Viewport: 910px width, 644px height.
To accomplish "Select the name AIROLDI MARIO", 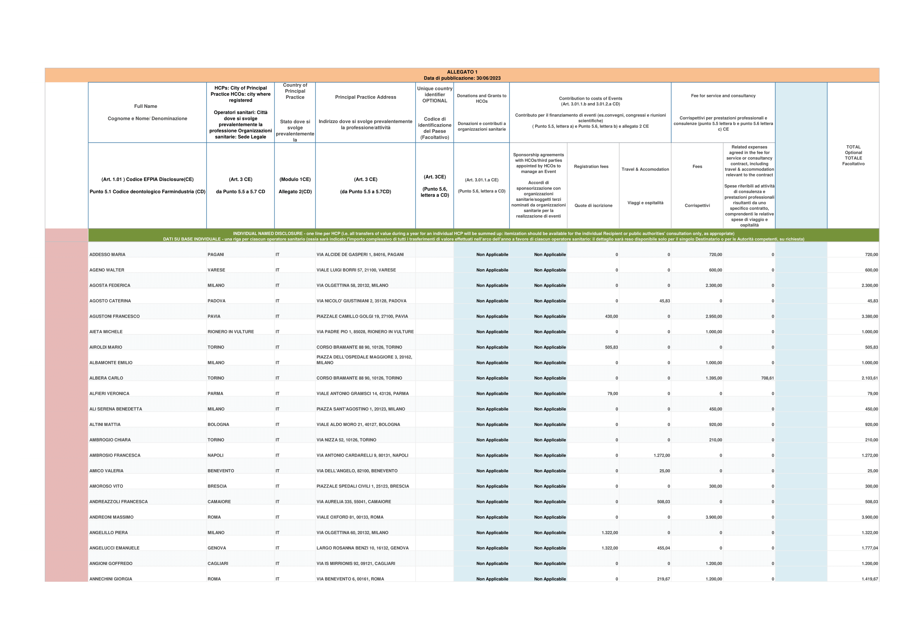I will (x=105, y=347).
